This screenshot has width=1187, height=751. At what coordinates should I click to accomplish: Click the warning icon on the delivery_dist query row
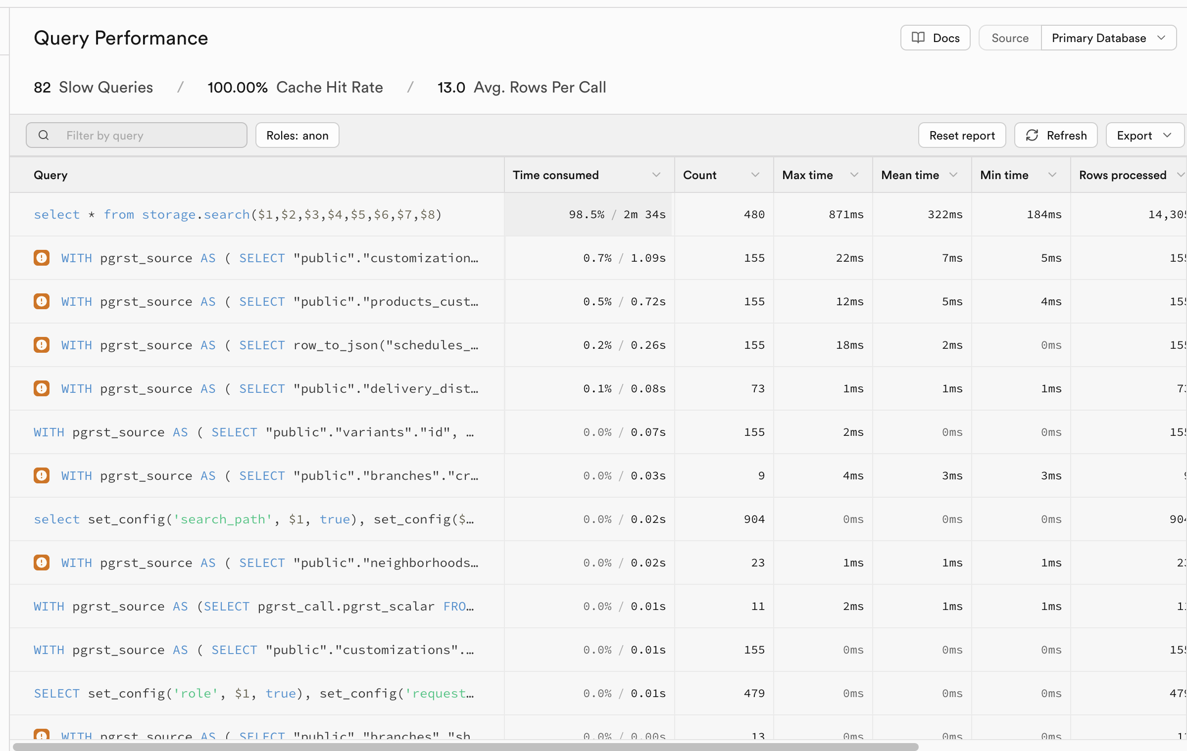pyautogui.click(x=42, y=388)
